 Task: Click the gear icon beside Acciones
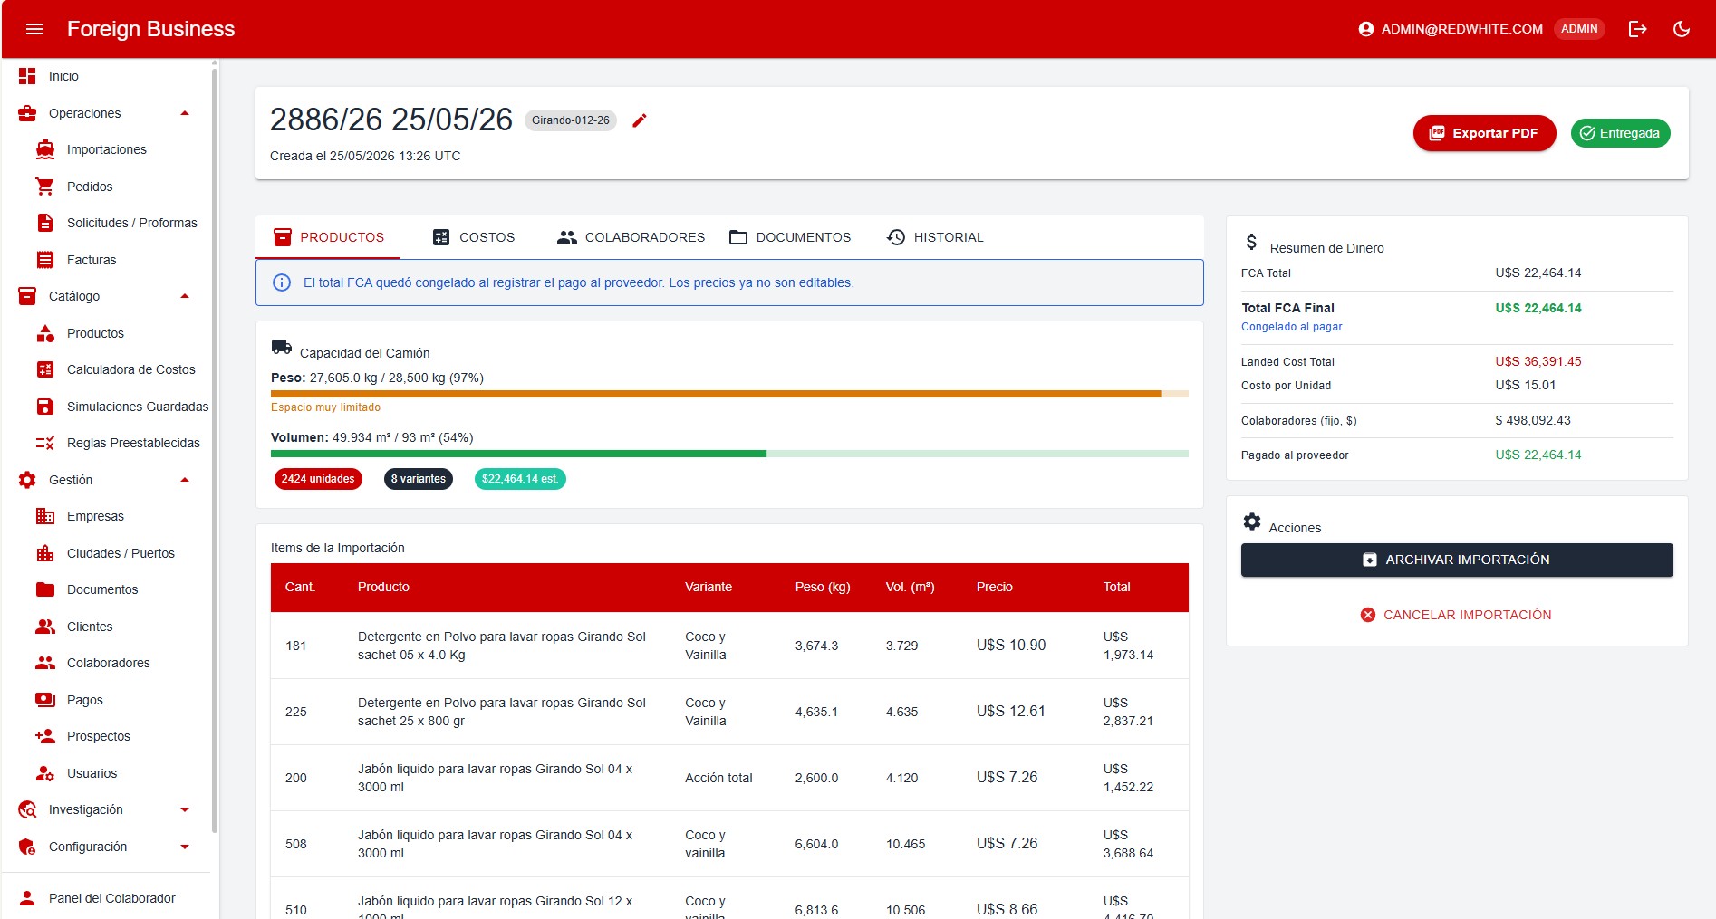point(1252,522)
